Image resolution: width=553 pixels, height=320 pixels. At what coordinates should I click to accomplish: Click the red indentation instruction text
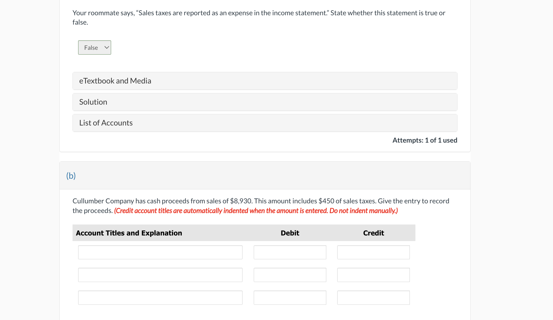point(256,211)
